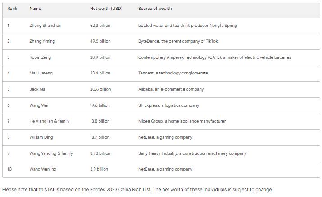Viewport: 322px width, 197px height.
Task: Select the Alibaba e-commerce company cell
Action: [171, 89]
